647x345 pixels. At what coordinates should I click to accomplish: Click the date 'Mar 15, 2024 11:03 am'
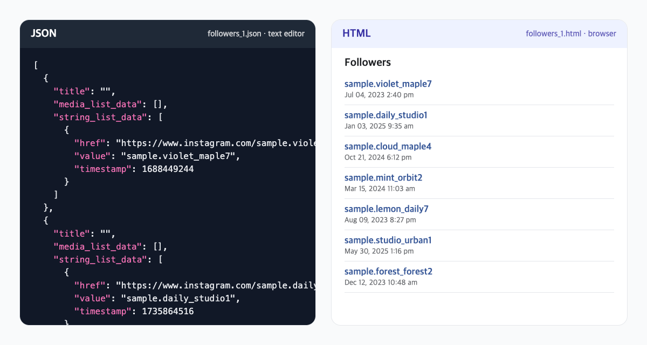click(x=380, y=189)
